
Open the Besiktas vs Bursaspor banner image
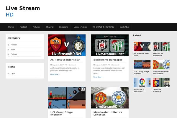pyautogui.click(x=110, y=45)
